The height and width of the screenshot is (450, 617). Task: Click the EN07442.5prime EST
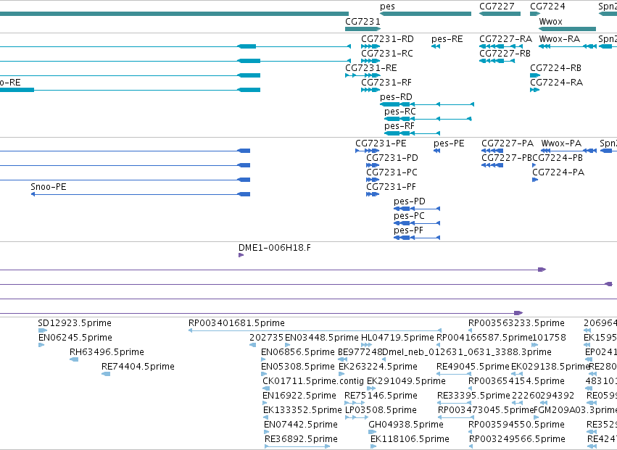coord(267,432)
